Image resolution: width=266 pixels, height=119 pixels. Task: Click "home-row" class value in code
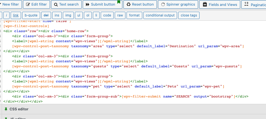[x=75, y=31]
